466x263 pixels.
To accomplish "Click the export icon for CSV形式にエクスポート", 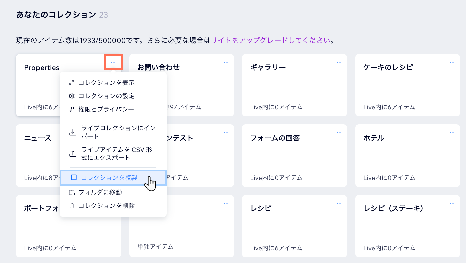I will pyautogui.click(x=73, y=154).
